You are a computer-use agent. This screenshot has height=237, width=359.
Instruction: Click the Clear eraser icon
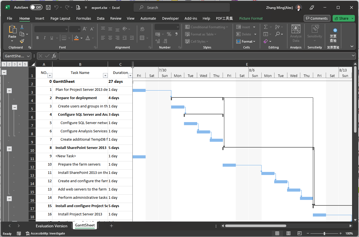pos(266,41)
